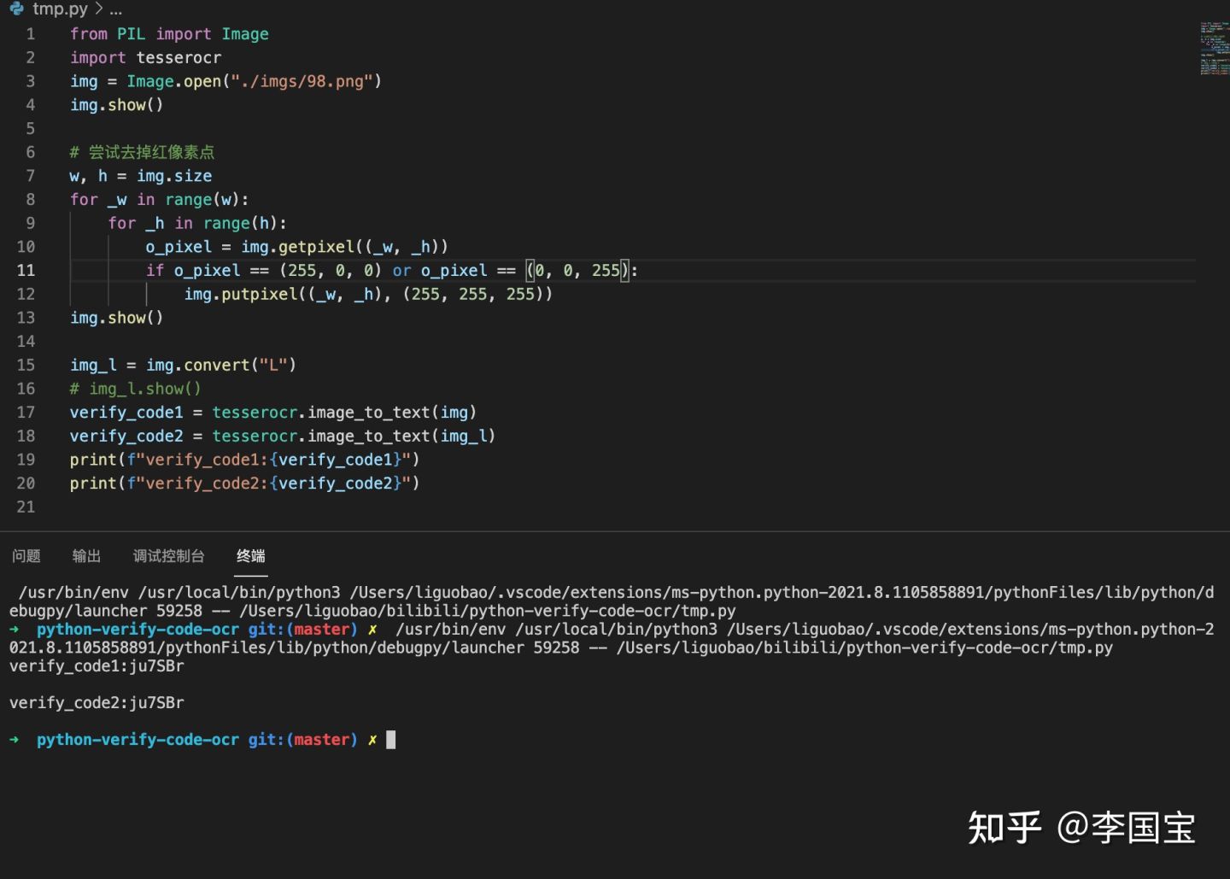The width and height of the screenshot is (1230, 879).
Task: Click the commented '# img_l.show()' line
Action: (135, 389)
